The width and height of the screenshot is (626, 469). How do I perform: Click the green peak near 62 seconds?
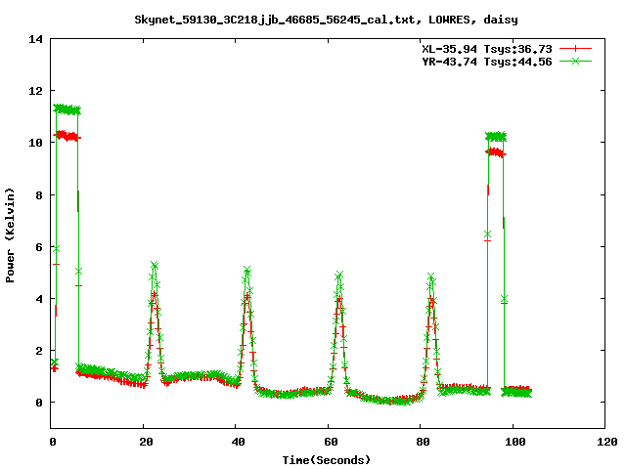tap(339, 275)
